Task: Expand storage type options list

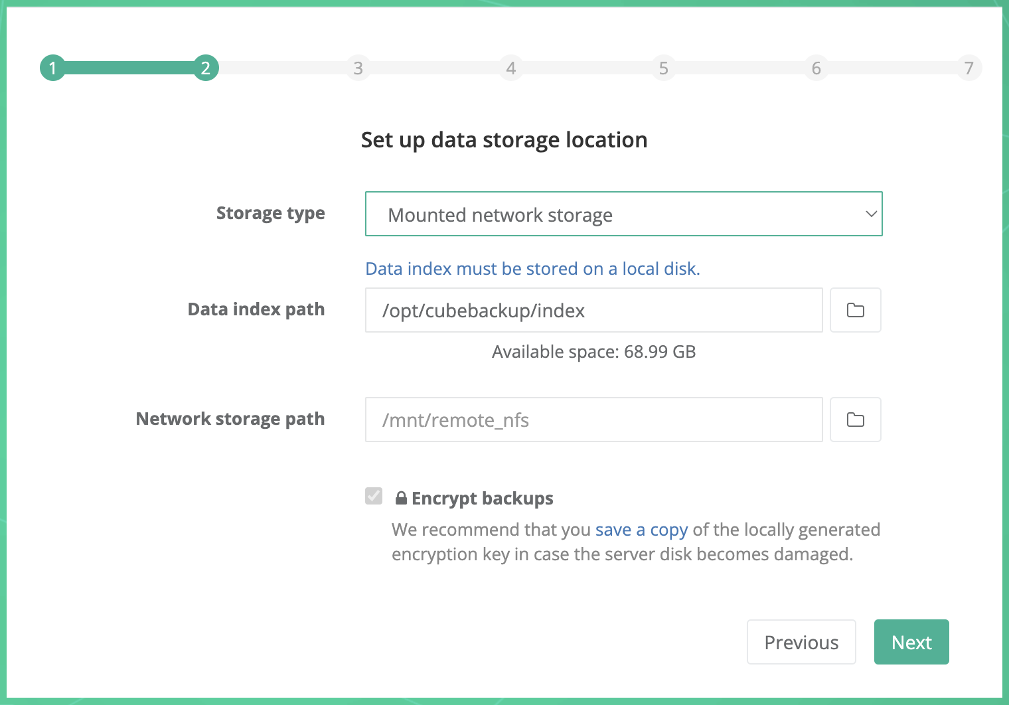Action: (623, 214)
